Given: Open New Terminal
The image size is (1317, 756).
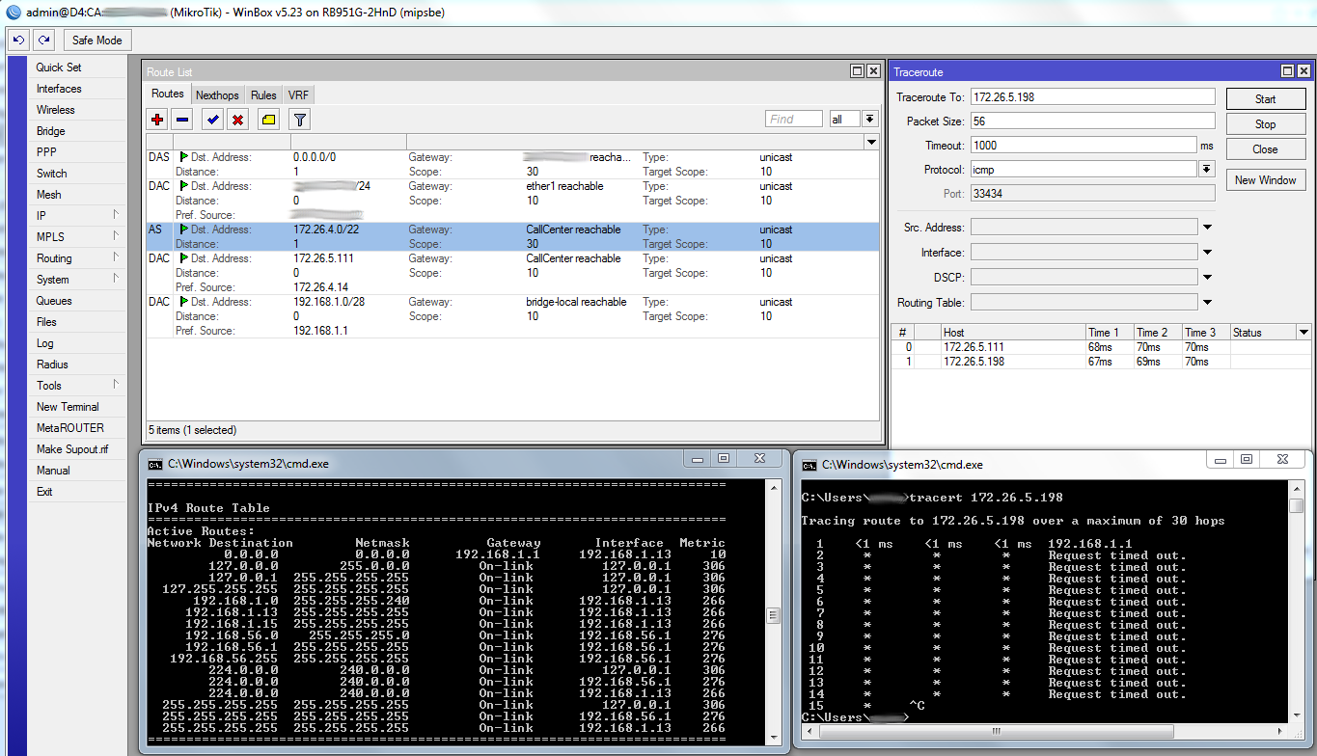Looking at the screenshot, I should tap(79, 407).
